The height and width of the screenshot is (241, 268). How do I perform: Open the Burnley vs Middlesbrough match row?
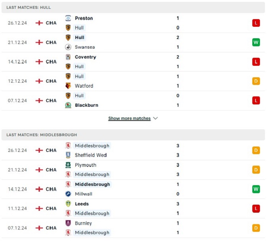click(x=133, y=228)
